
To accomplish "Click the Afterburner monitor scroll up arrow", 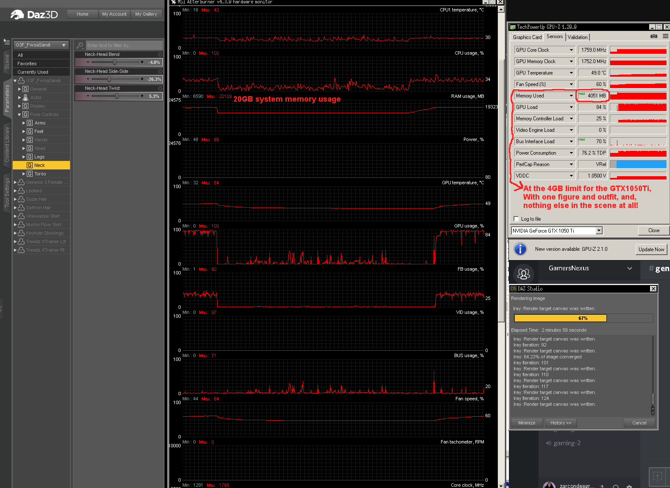I will 501,9.
